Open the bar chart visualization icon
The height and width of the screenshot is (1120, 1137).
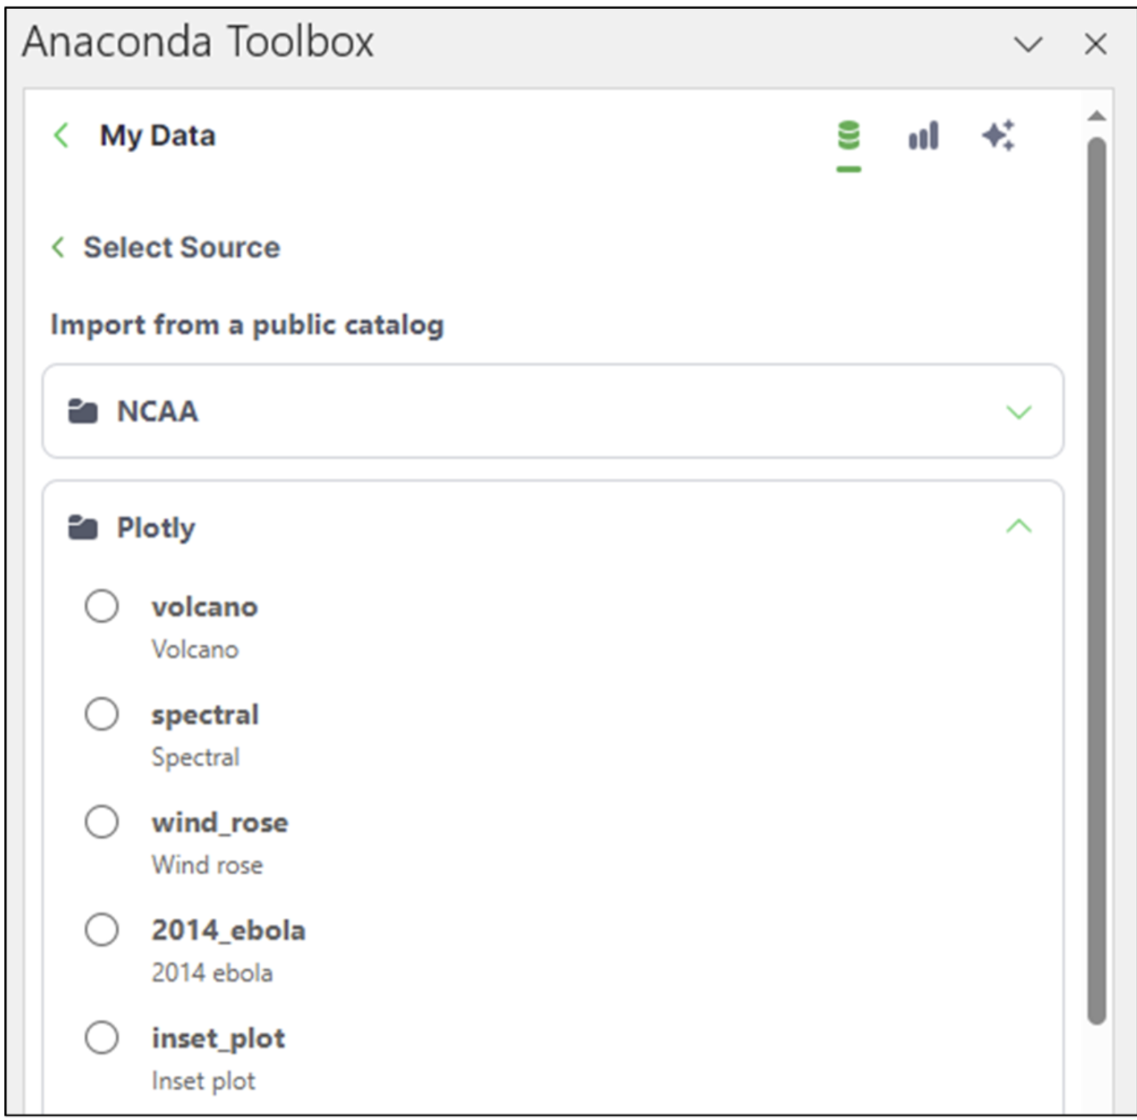point(923,136)
